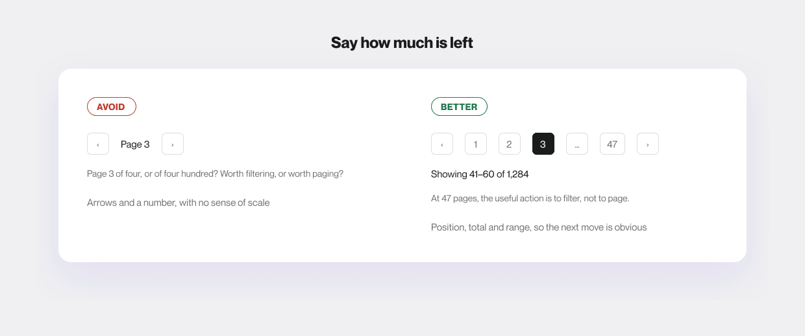The width and height of the screenshot is (805, 336).
Task: Click next arrow after page 47
Action: click(648, 144)
